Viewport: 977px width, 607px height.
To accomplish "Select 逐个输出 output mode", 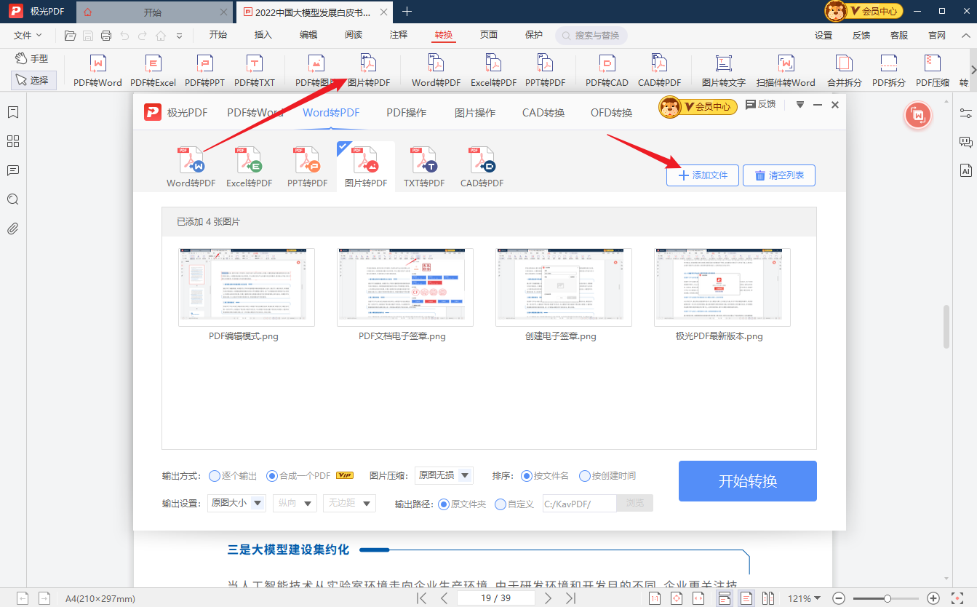I will coord(226,475).
